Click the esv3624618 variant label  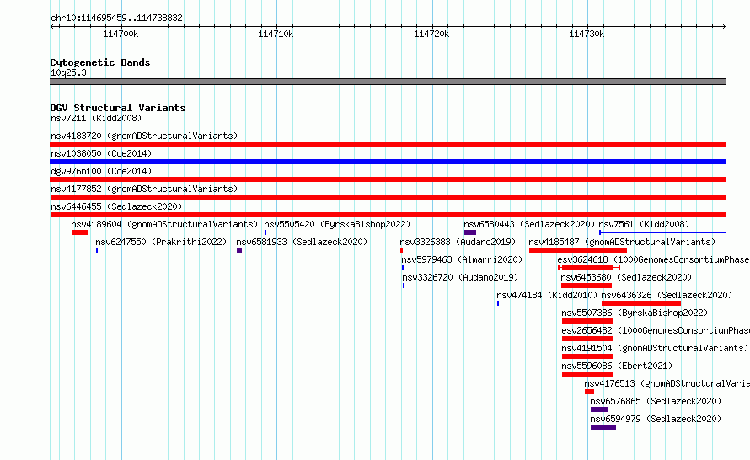[653, 259]
